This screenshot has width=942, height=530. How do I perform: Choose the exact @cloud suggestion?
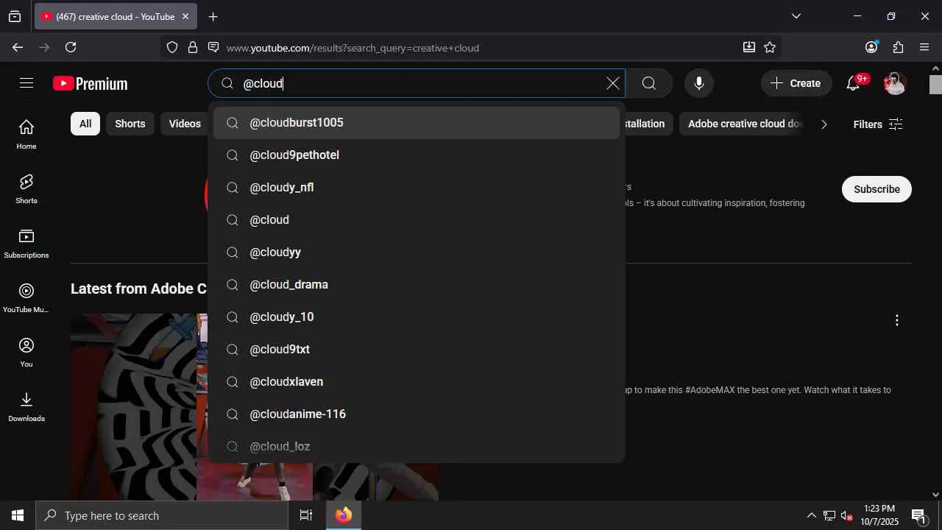coord(417,220)
